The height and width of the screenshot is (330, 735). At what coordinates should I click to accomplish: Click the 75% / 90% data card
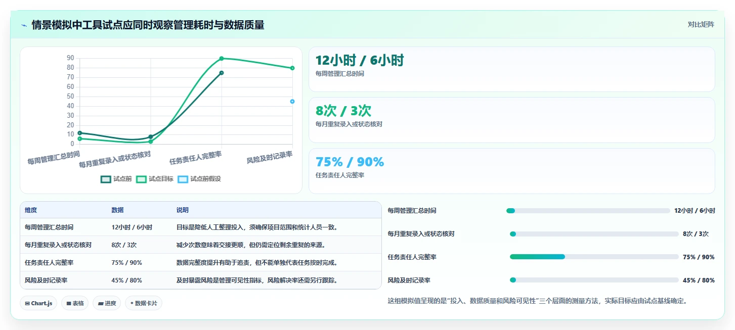511,171
